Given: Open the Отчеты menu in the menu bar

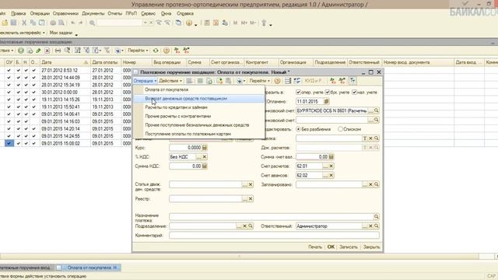Looking at the screenshot, I should click(x=114, y=14).
